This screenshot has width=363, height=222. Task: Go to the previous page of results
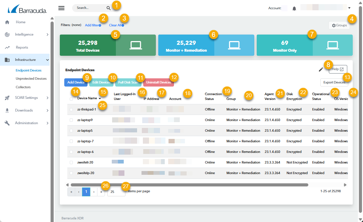point(79,192)
